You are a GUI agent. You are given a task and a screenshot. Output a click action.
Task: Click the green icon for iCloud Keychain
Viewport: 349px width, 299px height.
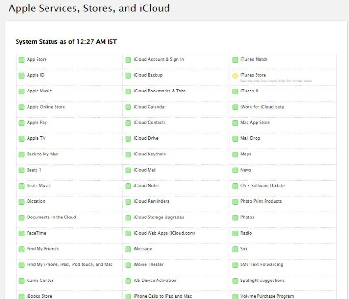pyautogui.click(x=128, y=154)
